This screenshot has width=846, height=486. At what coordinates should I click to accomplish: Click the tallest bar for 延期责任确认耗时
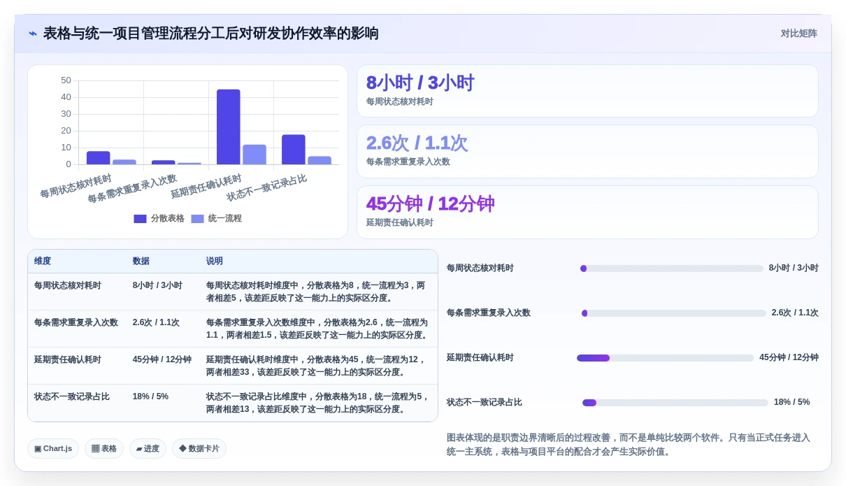228,127
